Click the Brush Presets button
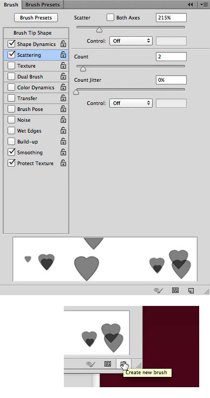210x398 pixels. pos(36,18)
